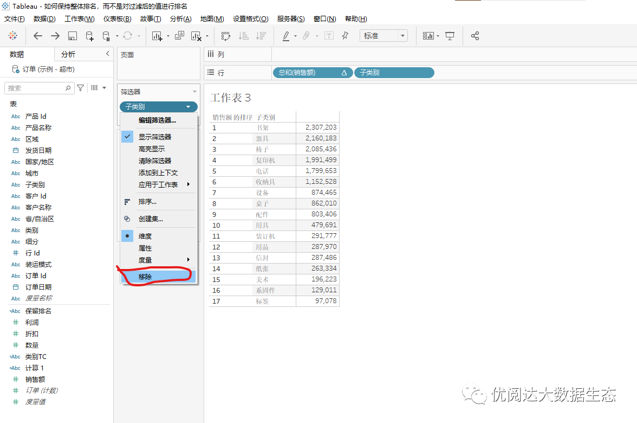Click the highlight pen icon
637x423 pixels.
286,36
